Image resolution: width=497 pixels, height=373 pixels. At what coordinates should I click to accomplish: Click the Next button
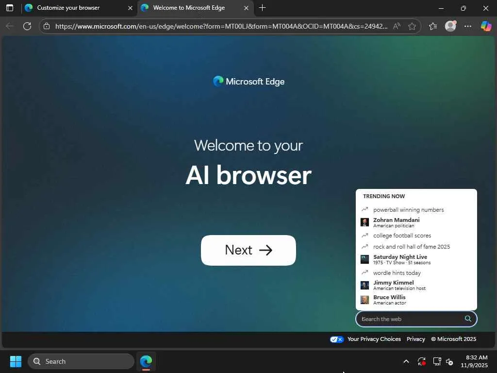(248, 250)
